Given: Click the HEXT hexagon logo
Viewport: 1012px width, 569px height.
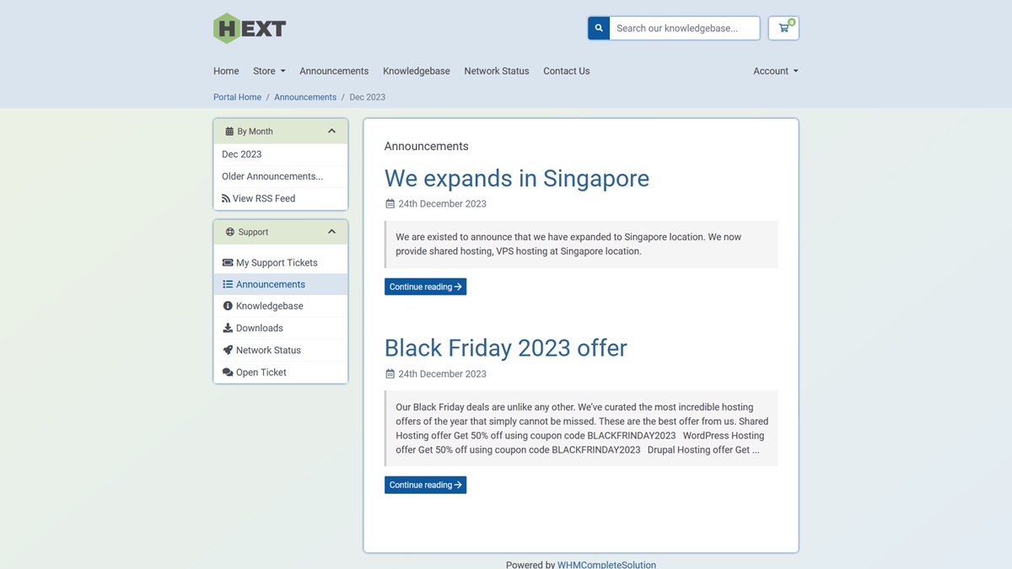Looking at the screenshot, I should [x=249, y=29].
